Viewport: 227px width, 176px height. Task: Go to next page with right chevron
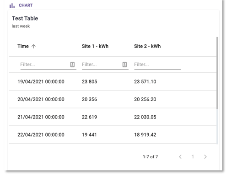(x=205, y=157)
